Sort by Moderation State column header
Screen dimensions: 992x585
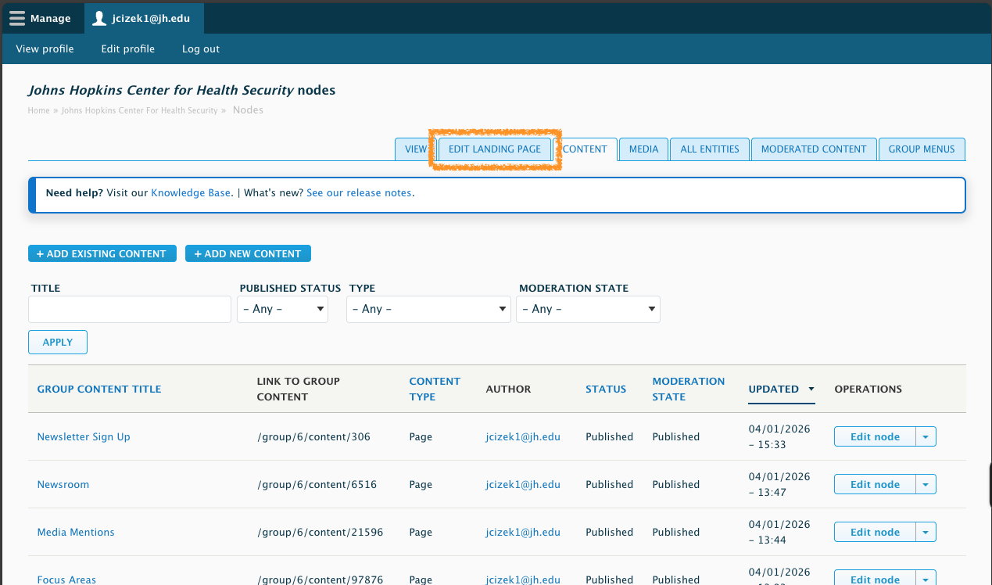click(689, 389)
